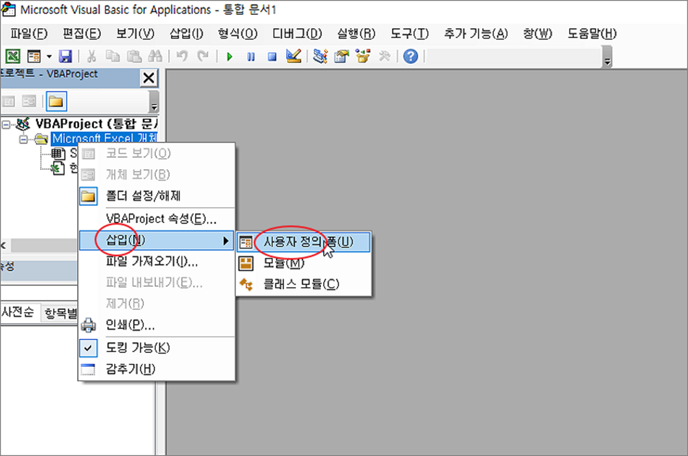Image resolution: width=688 pixels, height=456 pixels.
Task: Choose 폴더 설정/해제 in context menu
Action: (157, 196)
